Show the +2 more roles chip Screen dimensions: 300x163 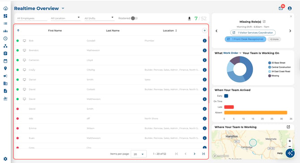coord(274,39)
